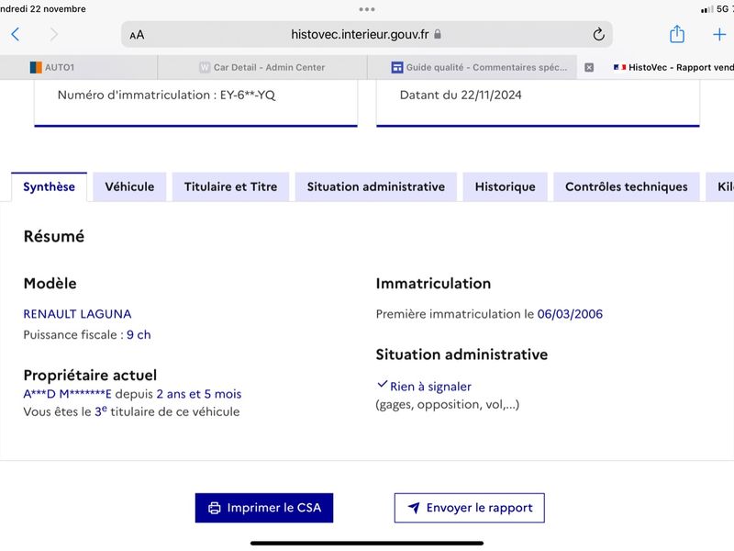
Task: Click the Envoyer le rapport button
Action: pos(469,508)
